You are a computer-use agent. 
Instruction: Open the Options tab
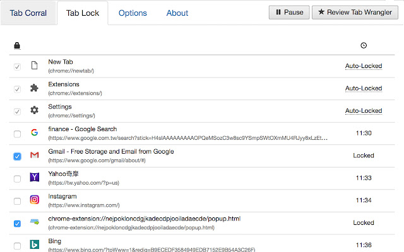133,13
